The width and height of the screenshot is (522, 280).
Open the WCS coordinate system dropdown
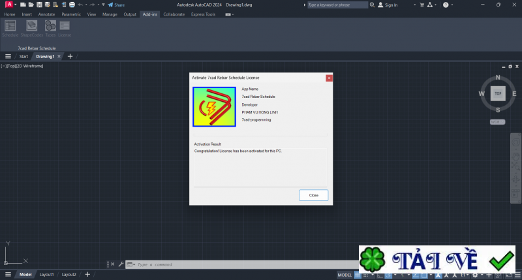pyautogui.click(x=497, y=122)
